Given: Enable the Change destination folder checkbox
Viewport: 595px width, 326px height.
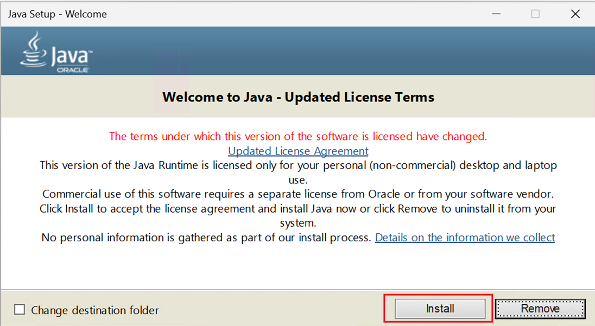Looking at the screenshot, I should pos(20,310).
